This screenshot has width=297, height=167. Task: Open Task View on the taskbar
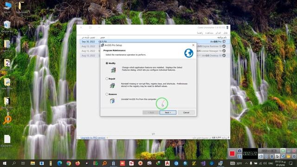(23, 163)
